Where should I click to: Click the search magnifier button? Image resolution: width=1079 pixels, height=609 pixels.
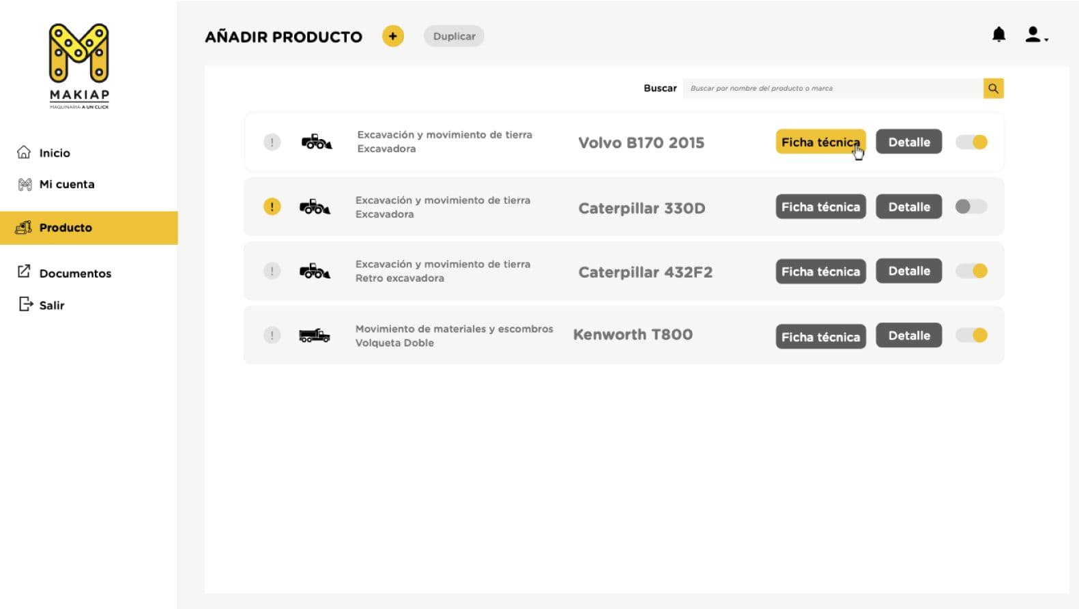point(994,89)
